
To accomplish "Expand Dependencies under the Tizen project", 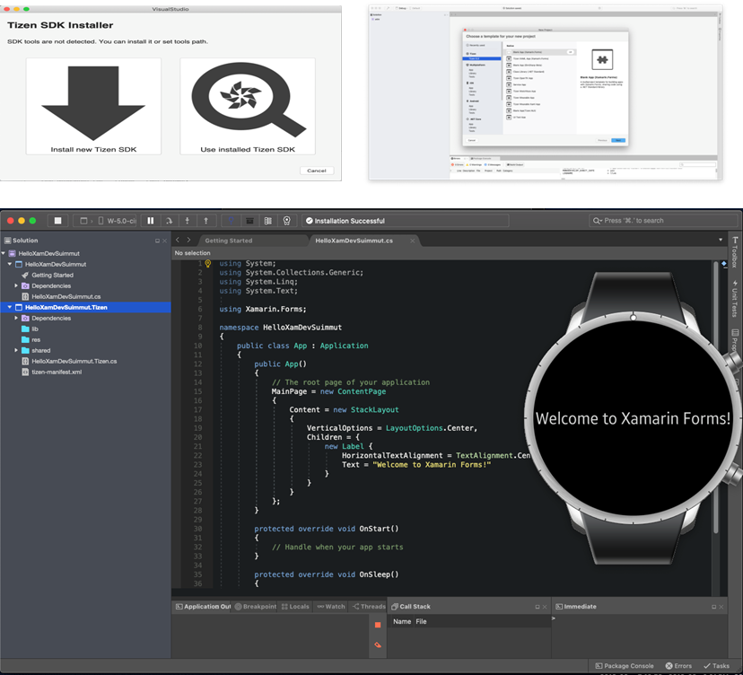I will [x=16, y=318].
